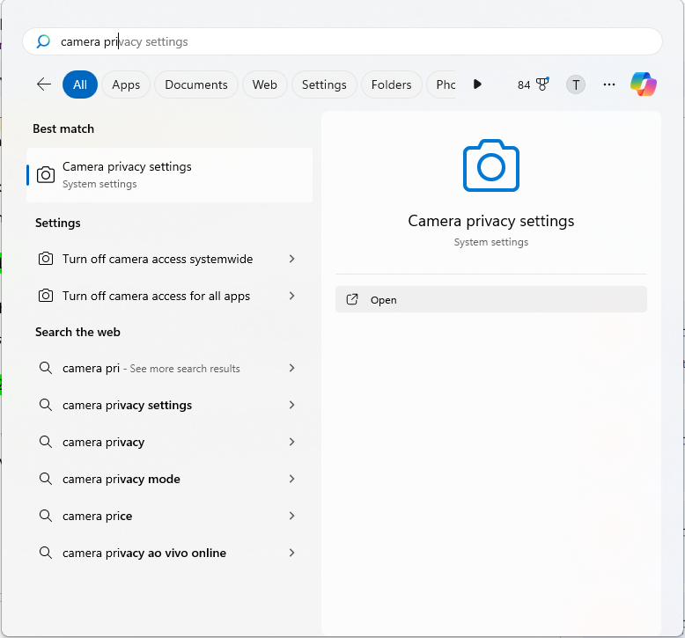The width and height of the screenshot is (685, 638).
Task: Click 'camera privacy ao vivo online' suggestion
Action: [144, 553]
